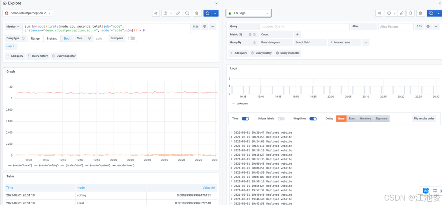
Task: Copy link icon in left Prometheus pane
Action: coord(178,13)
